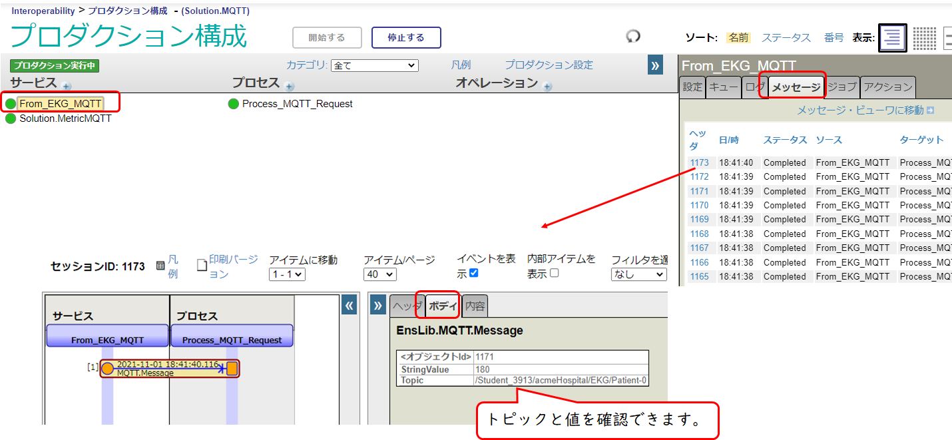Open the カテゴリ dropdown showing 全て
This screenshot has width=952, height=440.
point(374,65)
